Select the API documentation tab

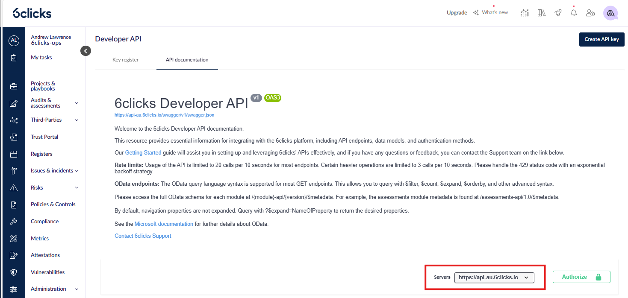pos(187,60)
